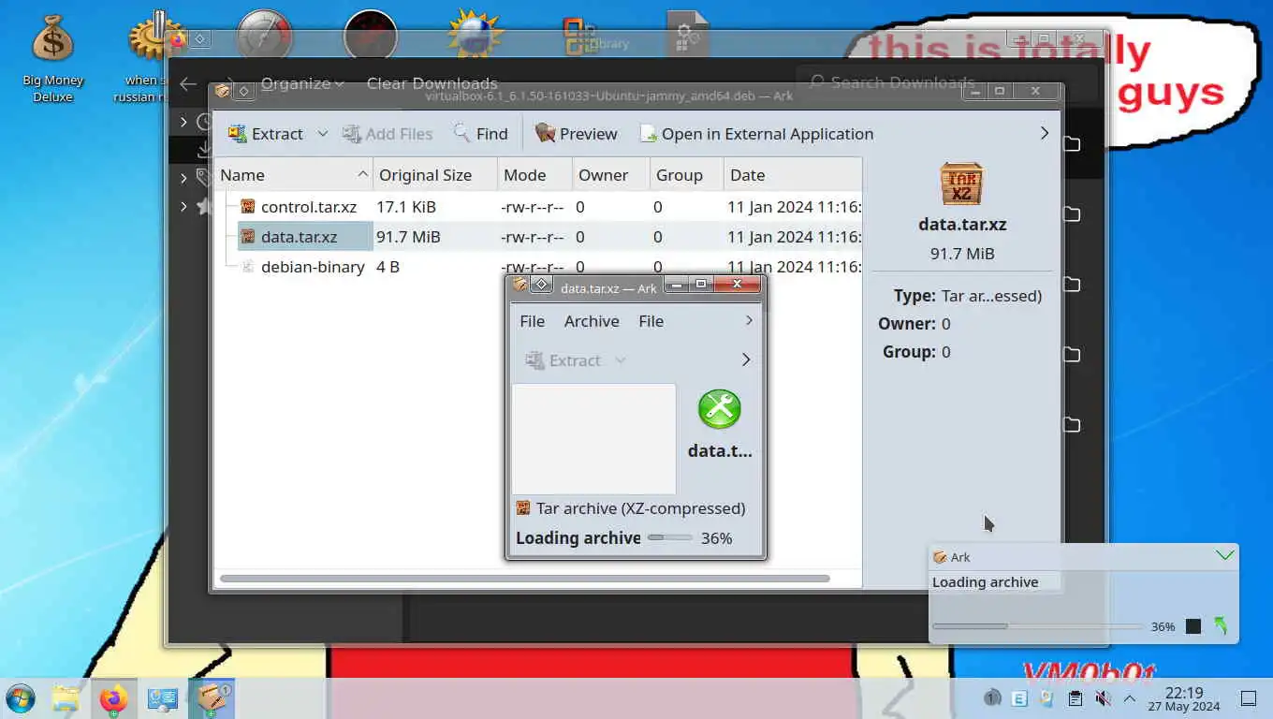The height and width of the screenshot is (719, 1273).
Task: Show hidden tray icons arrow
Action: coord(1130,698)
